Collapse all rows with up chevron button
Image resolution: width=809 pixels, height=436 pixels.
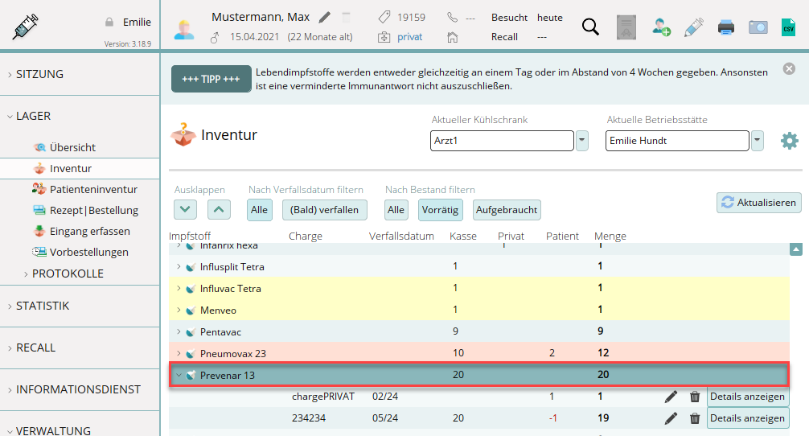[x=219, y=209]
